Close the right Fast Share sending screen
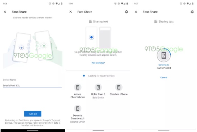 click(136, 12)
